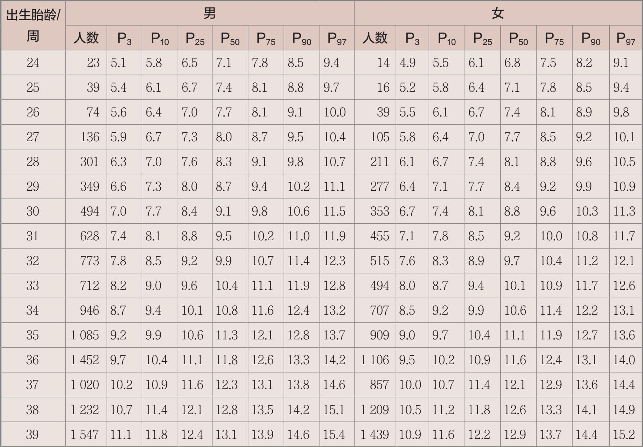Click the '人数' header under 女
Viewport: 643px width, 447px height.
(375, 38)
